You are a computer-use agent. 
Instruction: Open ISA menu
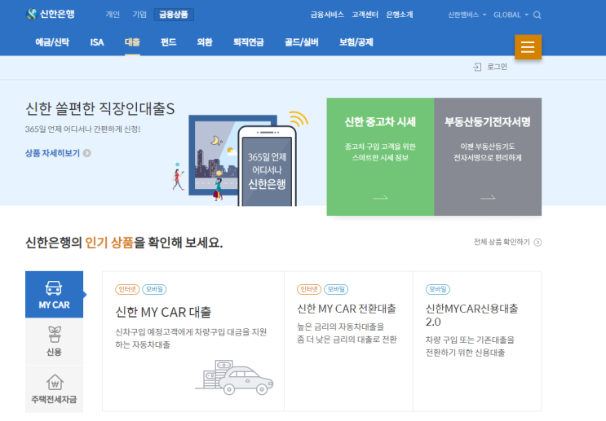[97, 42]
